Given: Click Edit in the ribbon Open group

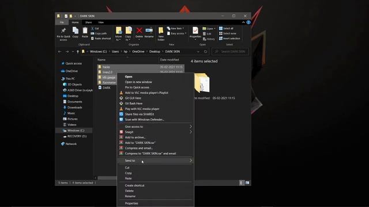Looking at the screenshot, I should pos(207,34).
